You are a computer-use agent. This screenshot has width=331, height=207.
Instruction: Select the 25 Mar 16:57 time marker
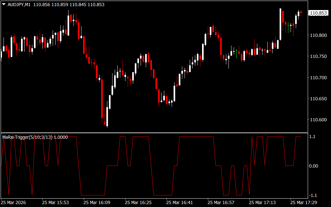[221, 202]
